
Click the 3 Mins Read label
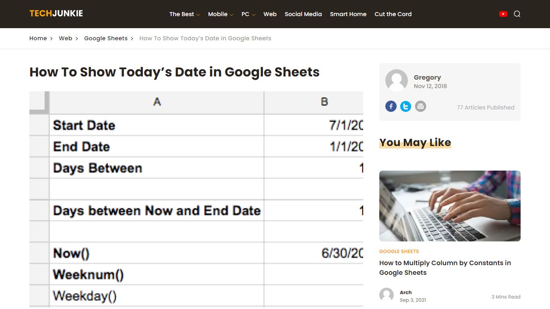click(x=506, y=297)
